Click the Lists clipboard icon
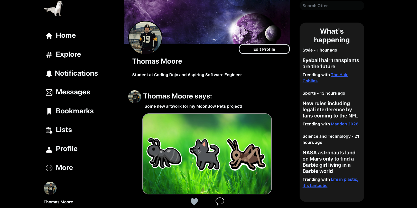Image resolution: width=417 pixels, height=208 pixels. click(x=49, y=130)
